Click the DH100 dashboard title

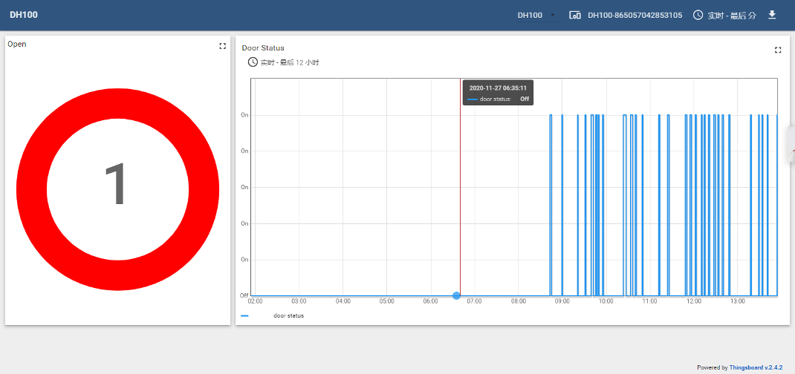click(x=24, y=15)
